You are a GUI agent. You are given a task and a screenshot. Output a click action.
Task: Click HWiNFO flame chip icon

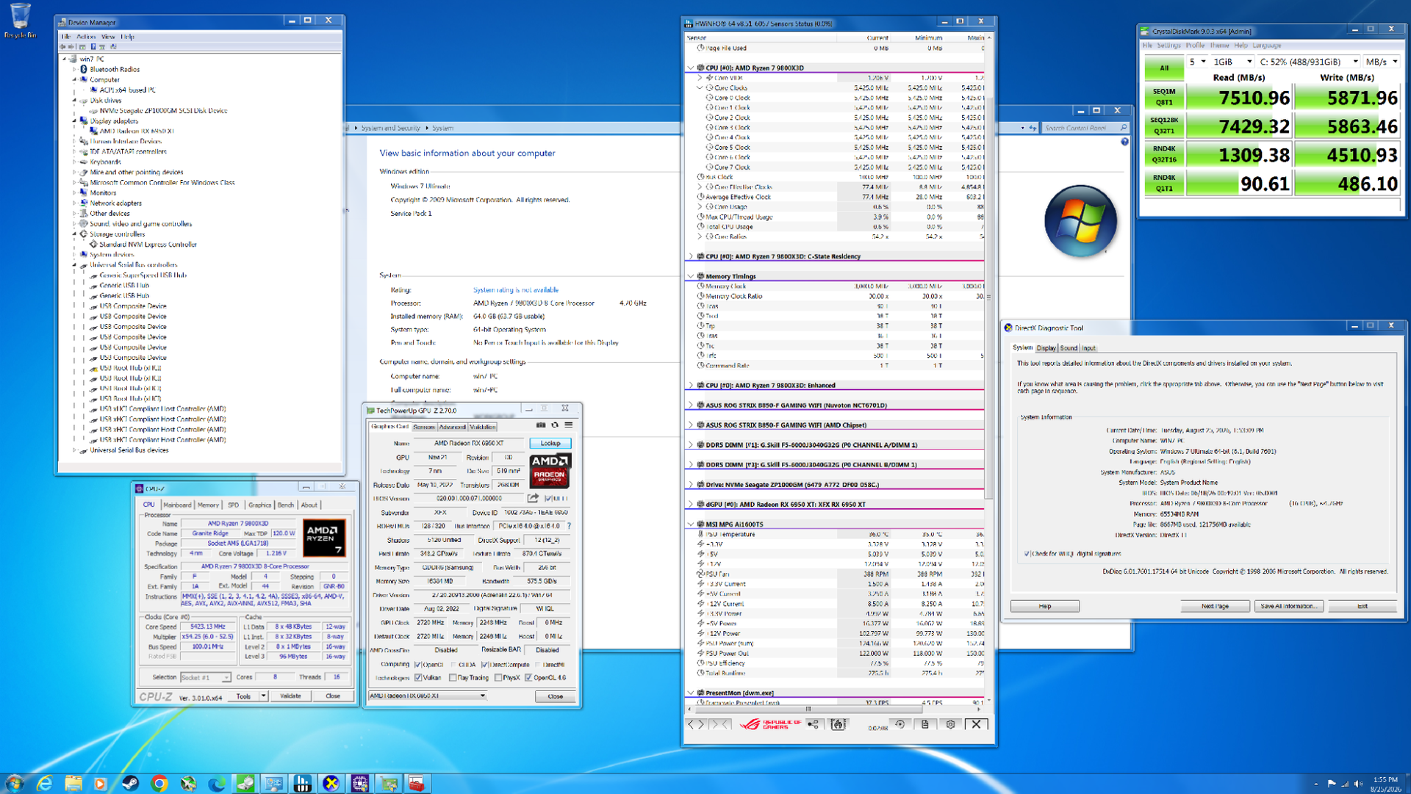click(x=838, y=724)
